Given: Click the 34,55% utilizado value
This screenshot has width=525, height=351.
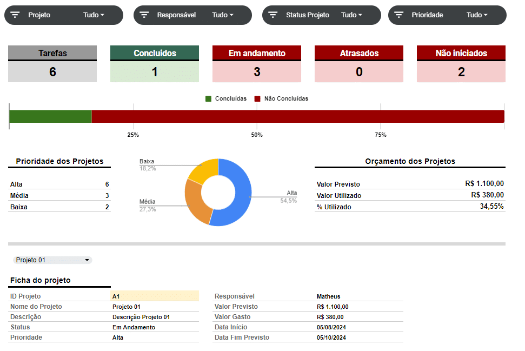Looking at the screenshot, I should click(491, 206).
